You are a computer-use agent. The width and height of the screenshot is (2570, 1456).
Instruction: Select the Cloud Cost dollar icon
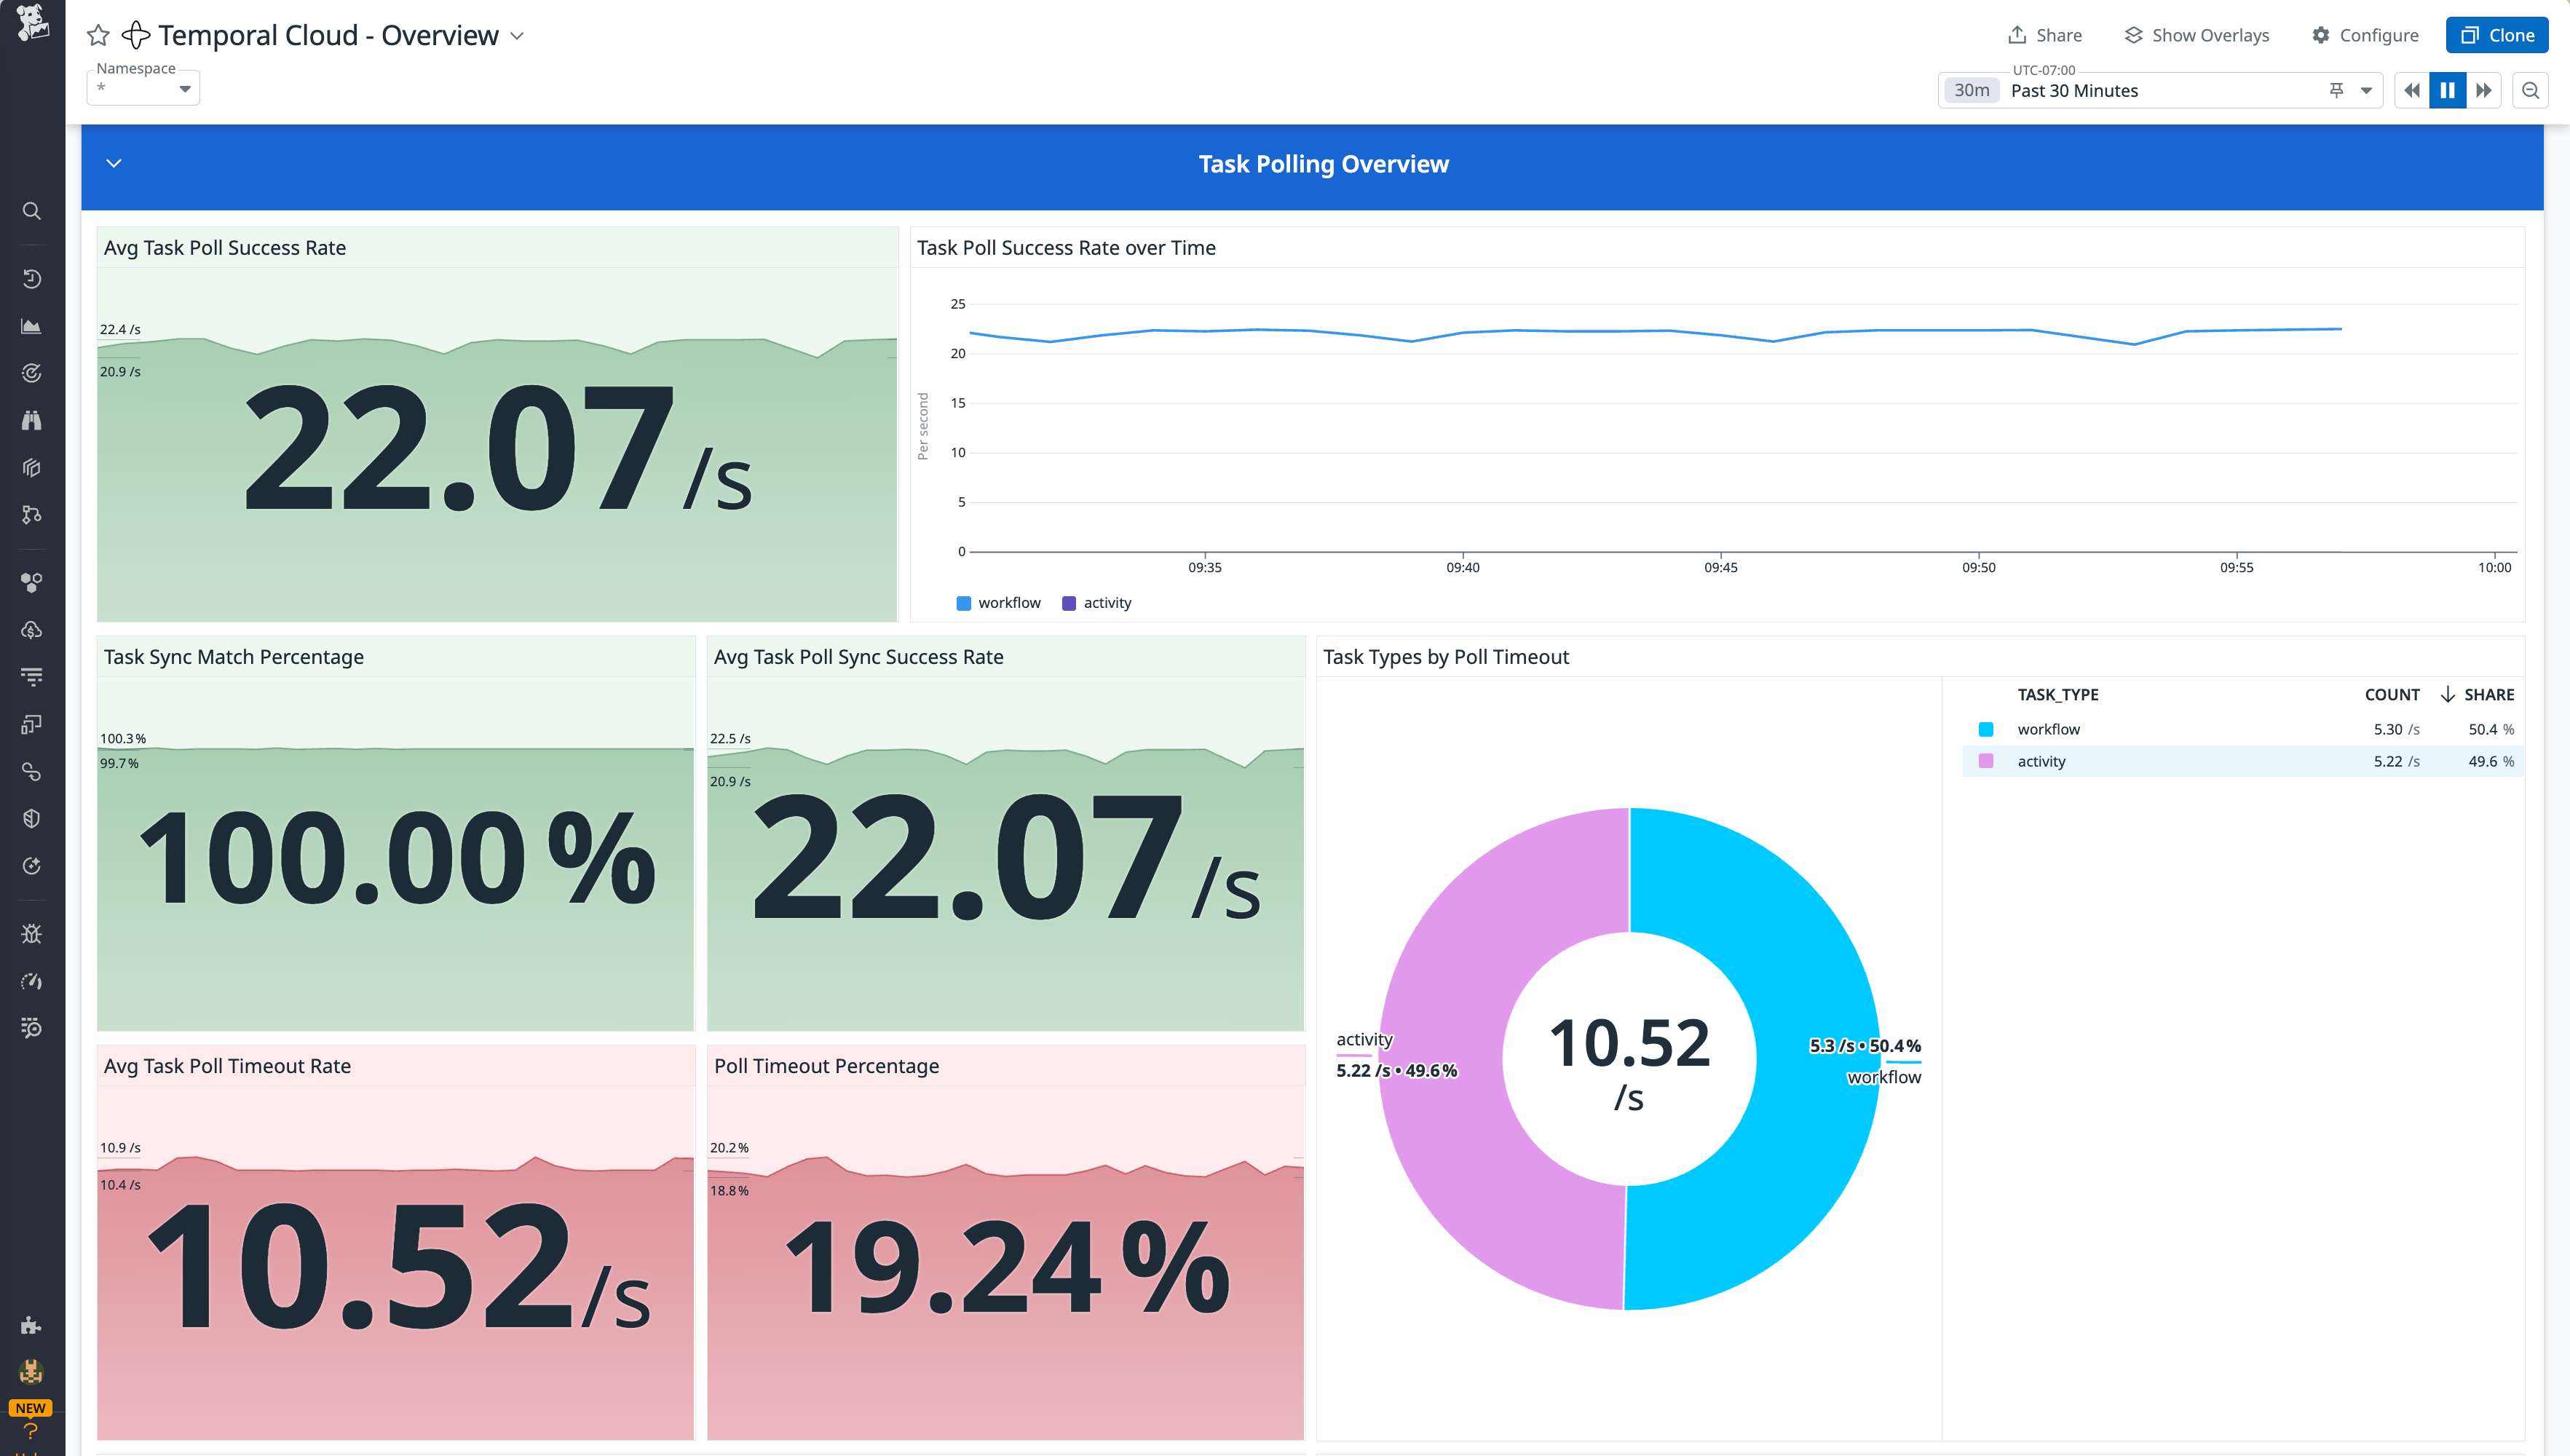tap(31, 630)
